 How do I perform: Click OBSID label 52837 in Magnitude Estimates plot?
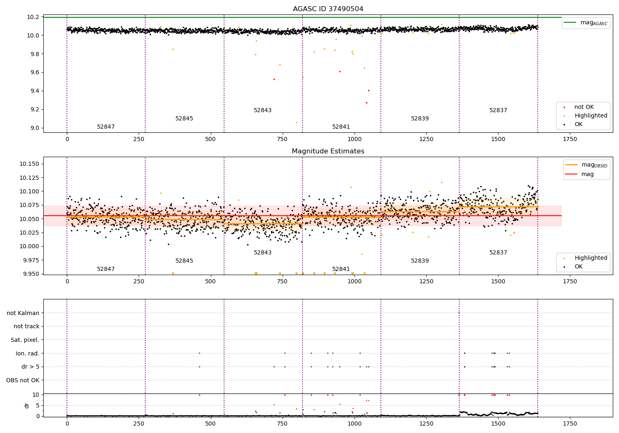click(x=498, y=253)
